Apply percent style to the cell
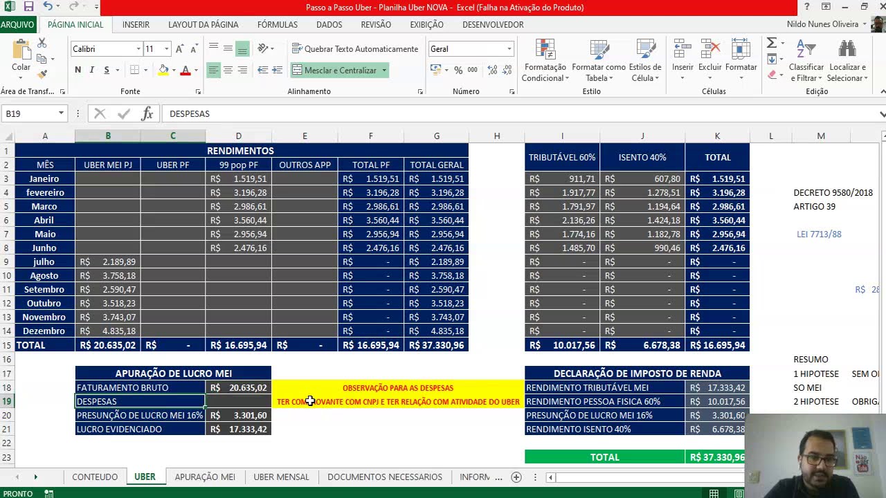 [x=458, y=70]
